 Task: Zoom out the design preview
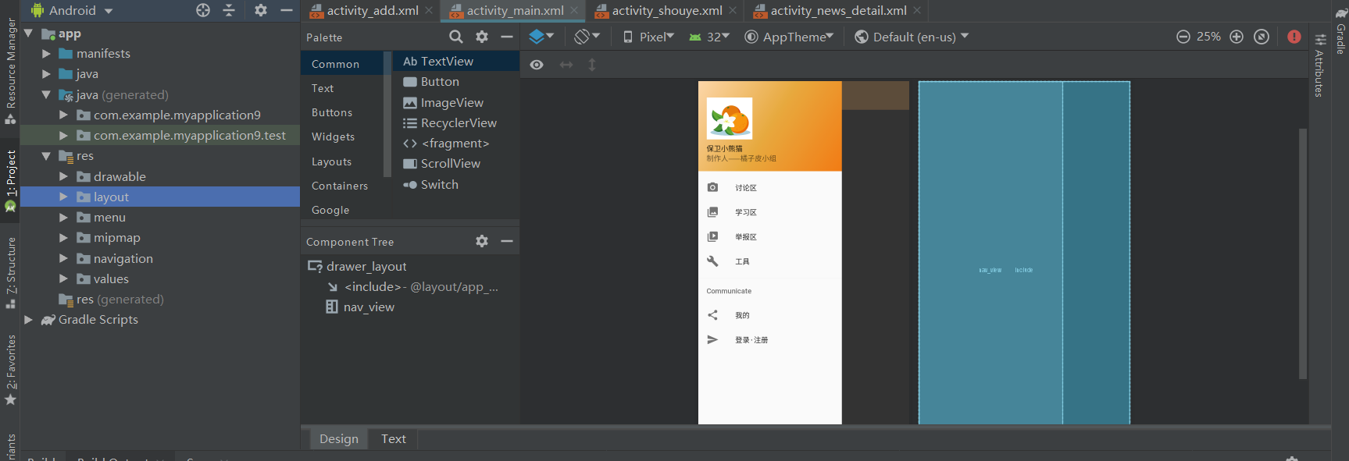(x=1183, y=37)
